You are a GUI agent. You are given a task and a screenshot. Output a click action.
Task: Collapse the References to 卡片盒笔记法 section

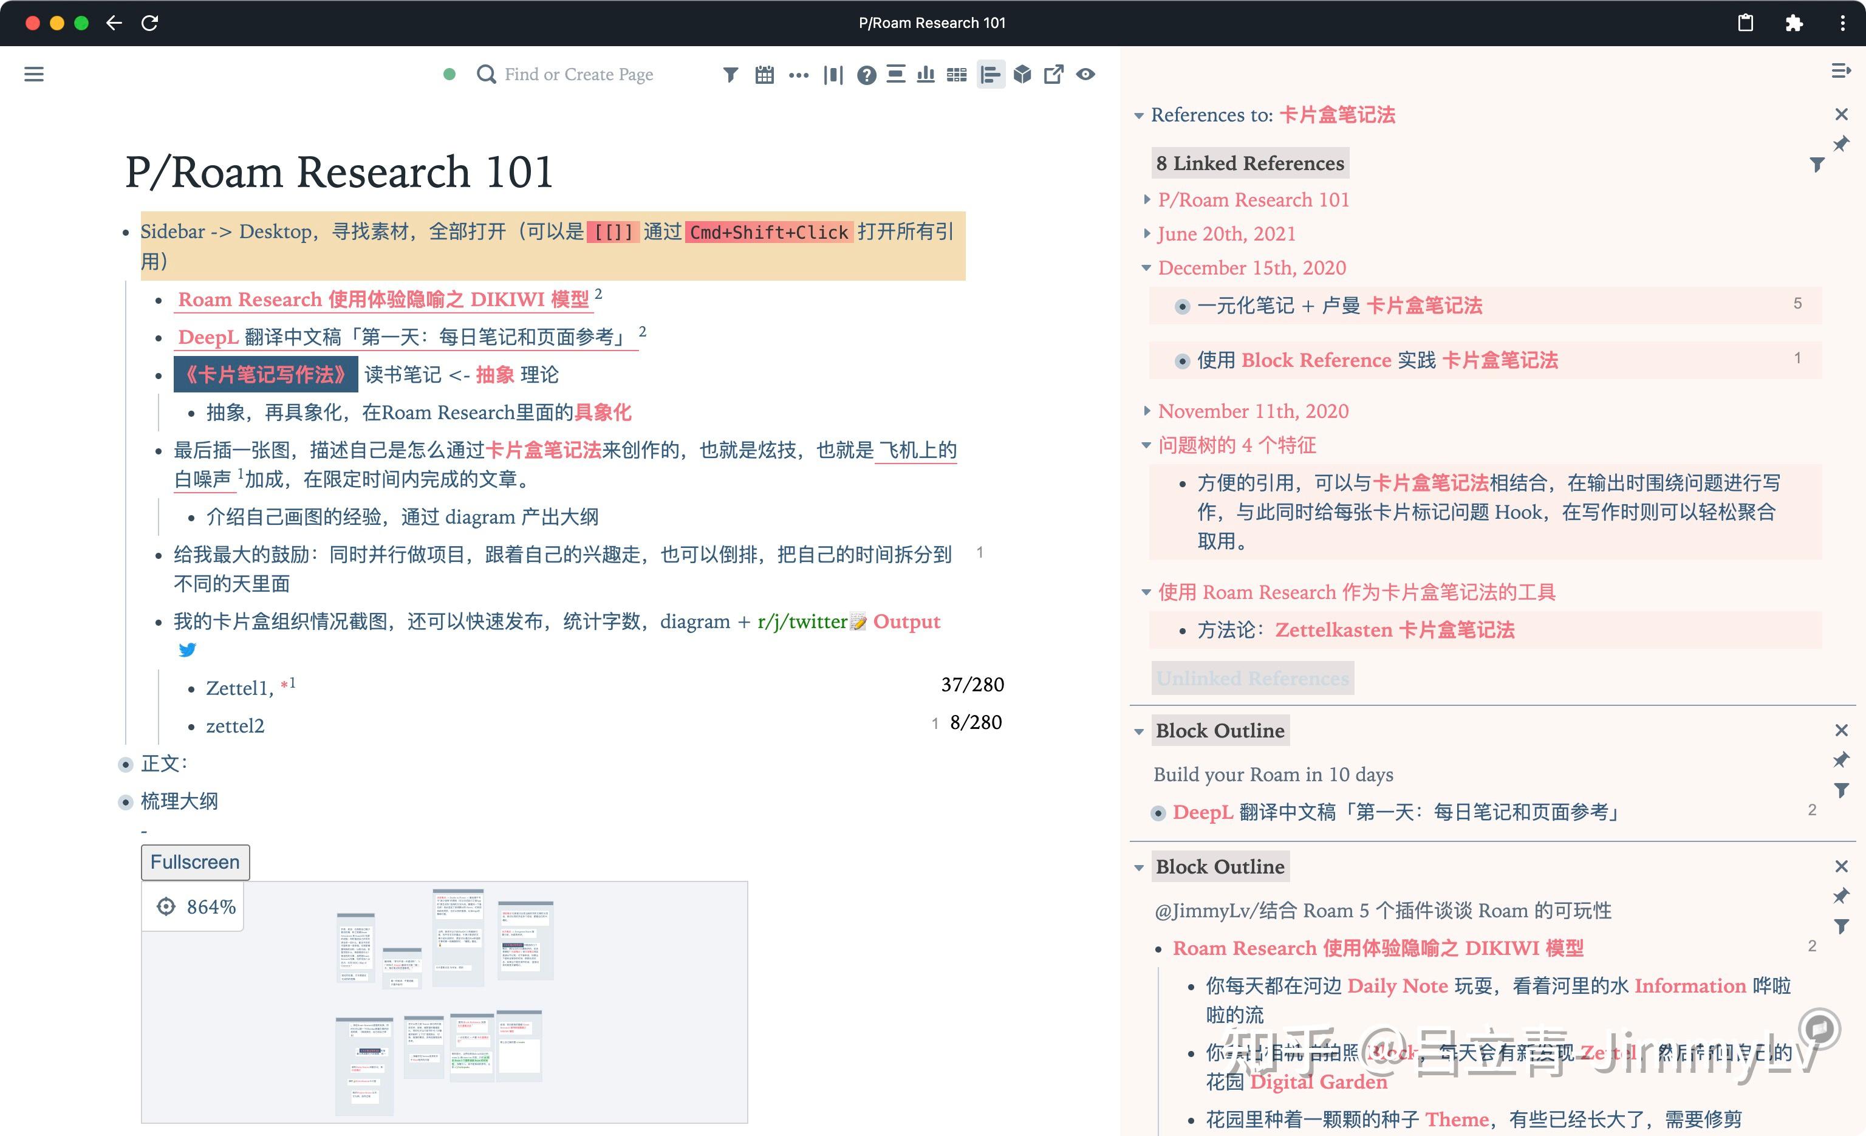[1140, 115]
